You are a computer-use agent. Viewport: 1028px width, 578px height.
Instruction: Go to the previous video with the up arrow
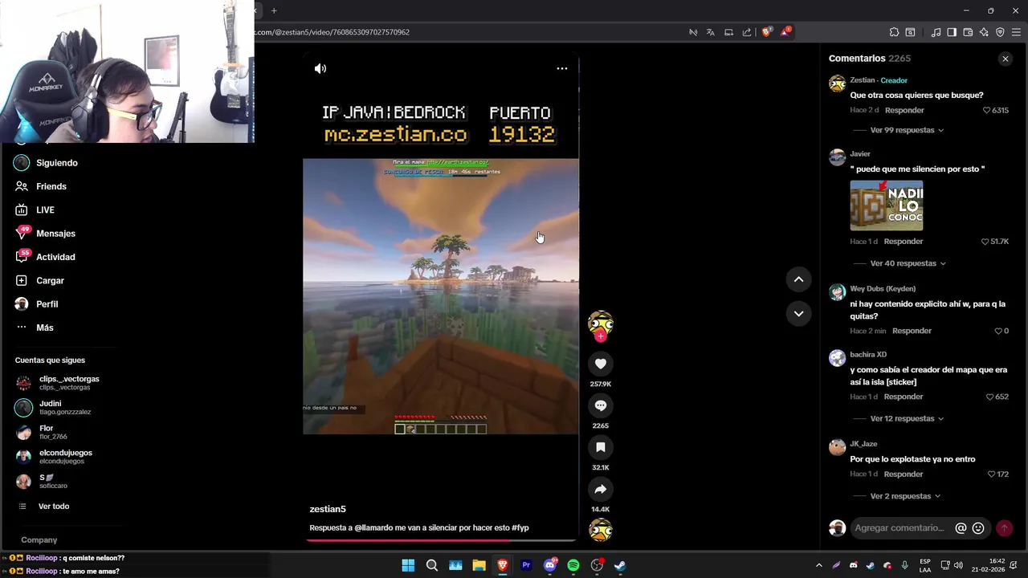799,279
